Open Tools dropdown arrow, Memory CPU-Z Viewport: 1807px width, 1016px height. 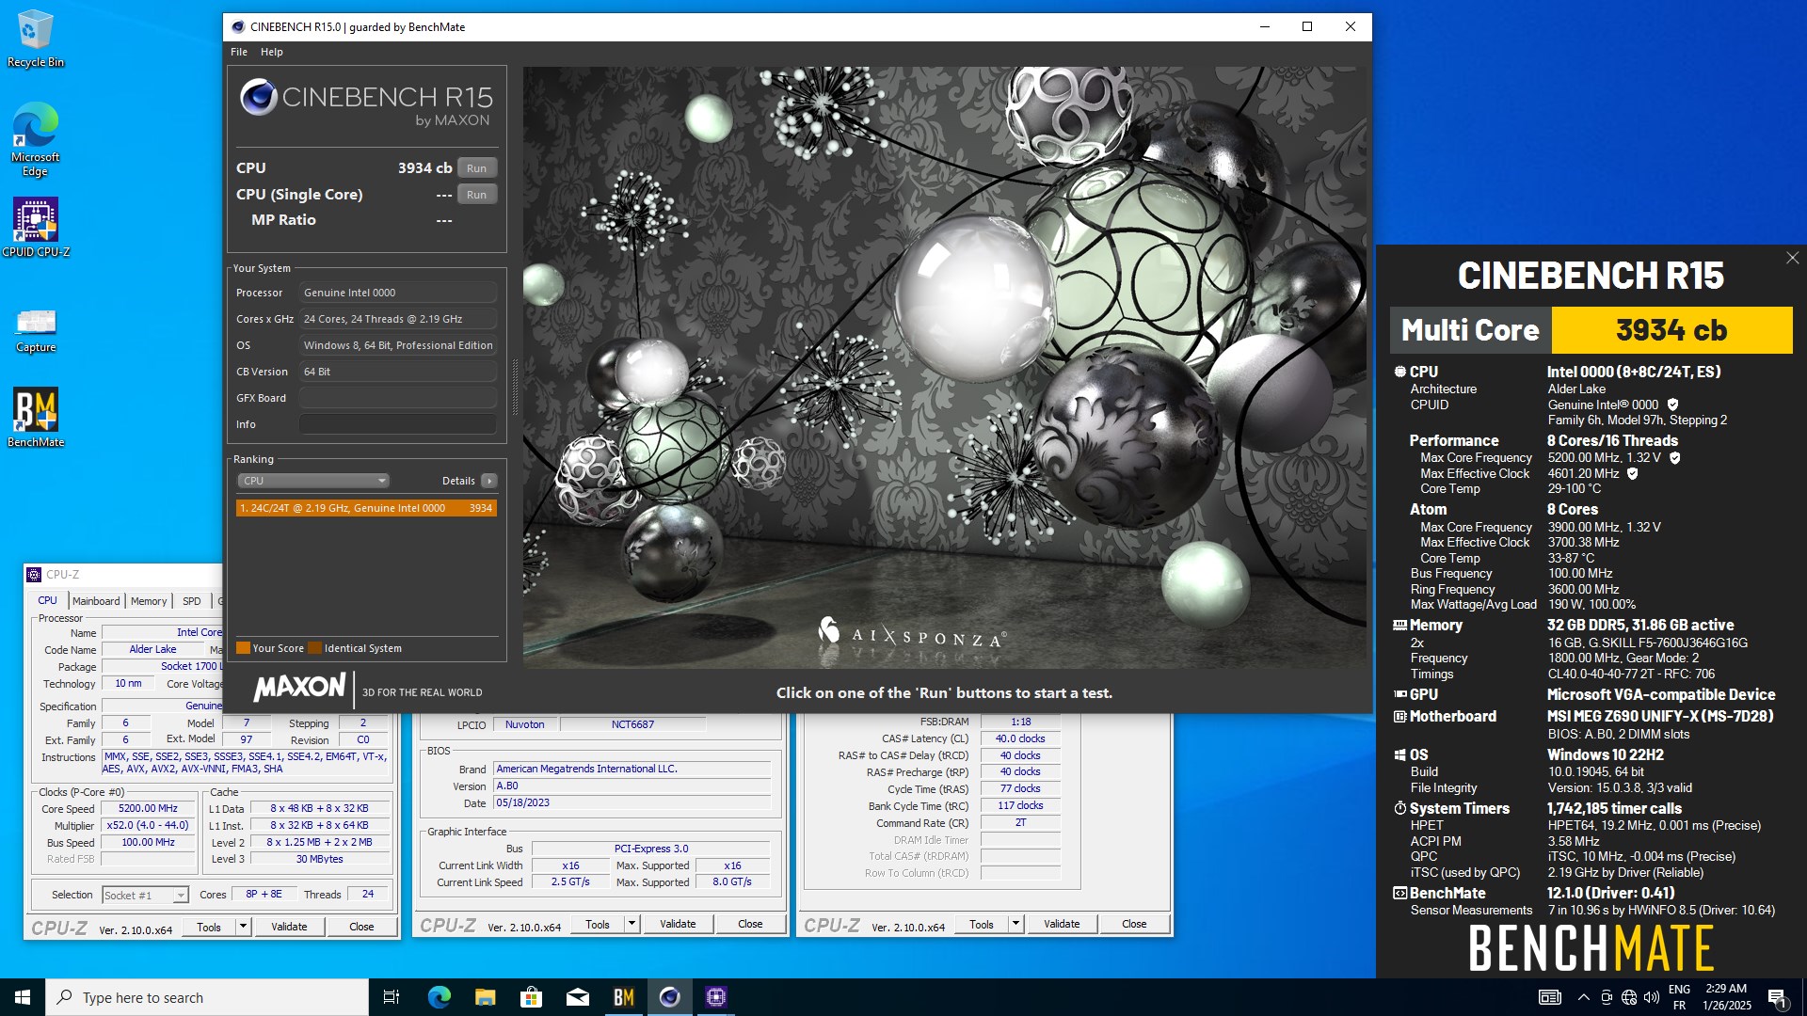(1016, 925)
